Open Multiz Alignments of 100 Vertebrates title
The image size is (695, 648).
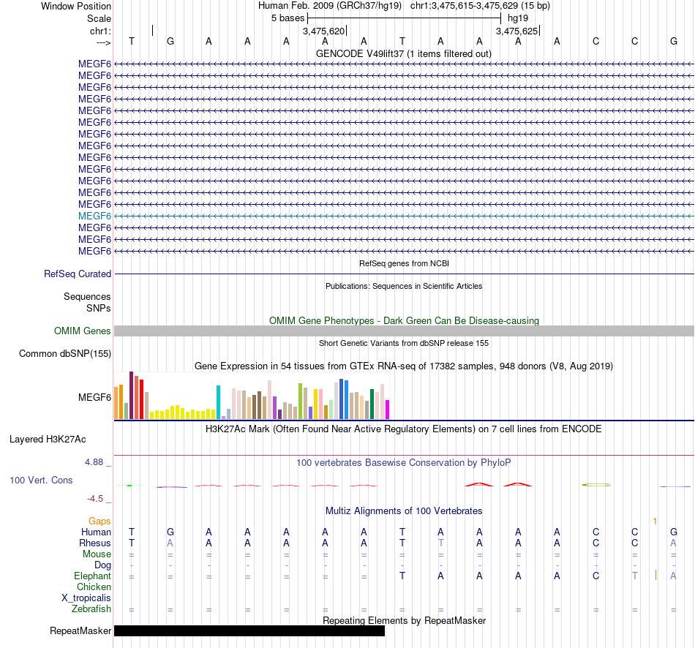404,511
